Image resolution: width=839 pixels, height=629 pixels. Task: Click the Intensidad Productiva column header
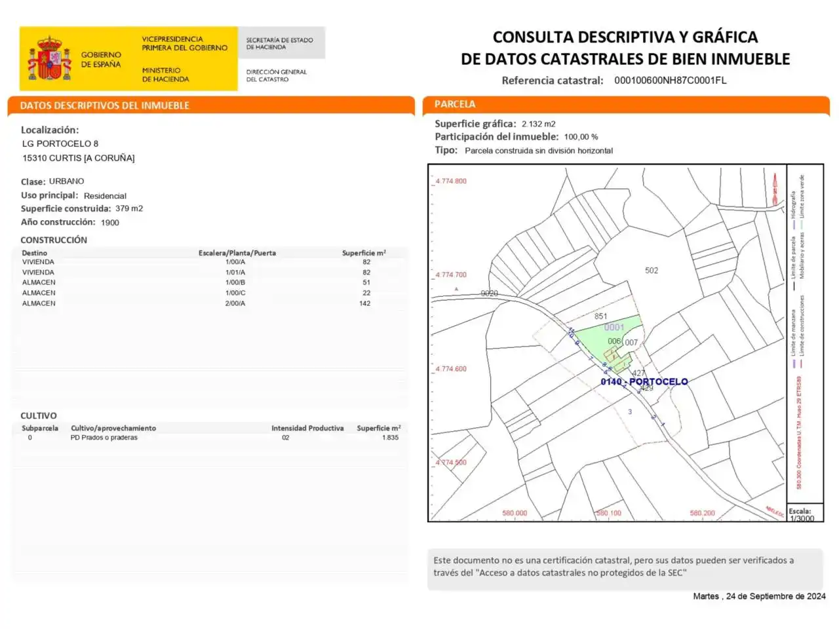point(307,429)
